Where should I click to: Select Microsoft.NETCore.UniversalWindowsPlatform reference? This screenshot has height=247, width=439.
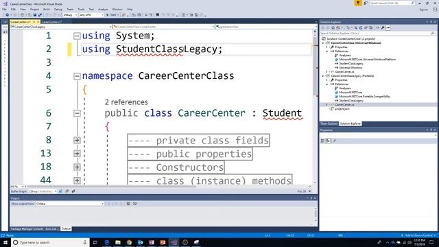367,60
